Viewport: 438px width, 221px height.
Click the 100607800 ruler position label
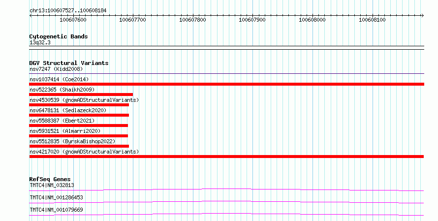tap(192, 20)
